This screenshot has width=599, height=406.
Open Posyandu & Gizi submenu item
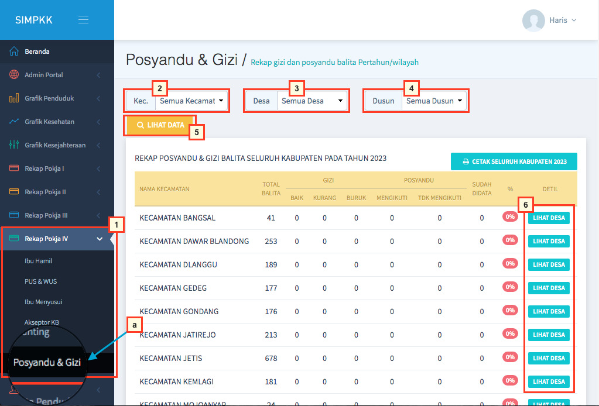pos(47,363)
